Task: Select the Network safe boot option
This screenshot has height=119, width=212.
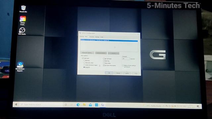Action: (x=84, y=67)
